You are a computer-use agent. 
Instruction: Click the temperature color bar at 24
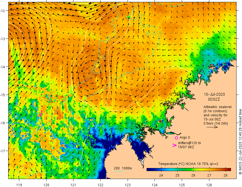161,170
